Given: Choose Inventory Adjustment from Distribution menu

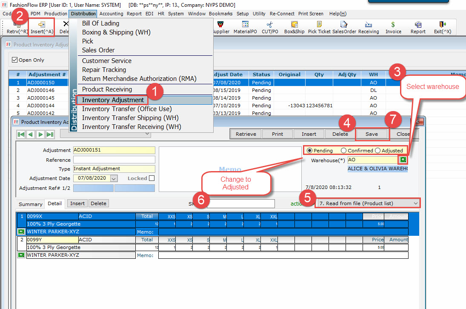Looking at the screenshot, I should [x=113, y=100].
